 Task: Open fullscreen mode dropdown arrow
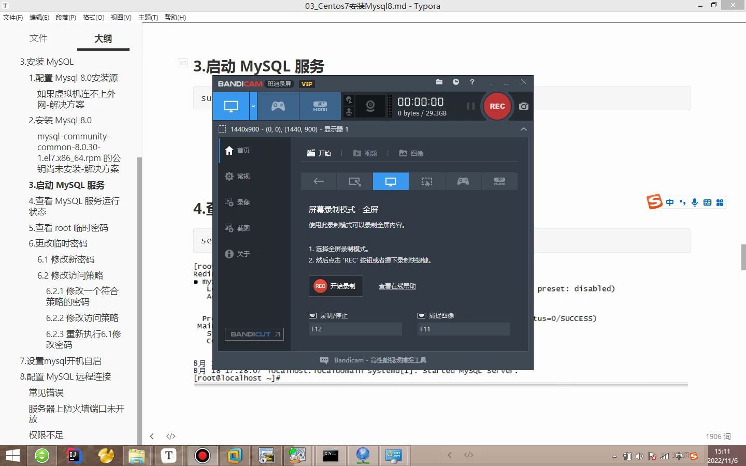tap(253, 106)
